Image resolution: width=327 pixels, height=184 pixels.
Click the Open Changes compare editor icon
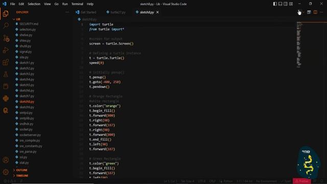309,12
